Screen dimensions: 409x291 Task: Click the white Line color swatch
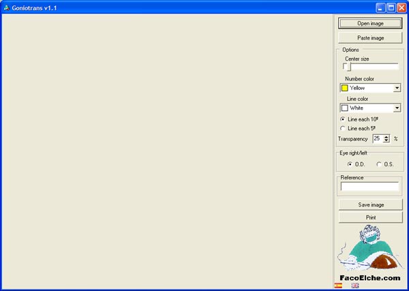tap(345, 108)
